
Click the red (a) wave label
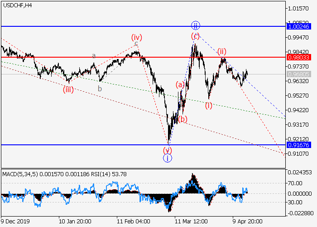click(180, 84)
